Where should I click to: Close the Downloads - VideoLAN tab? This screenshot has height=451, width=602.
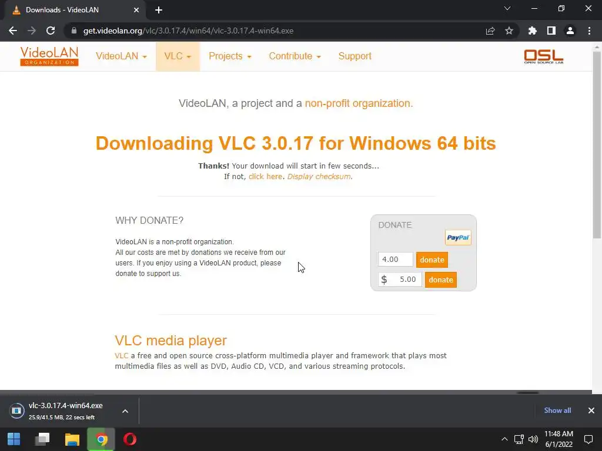click(x=136, y=10)
